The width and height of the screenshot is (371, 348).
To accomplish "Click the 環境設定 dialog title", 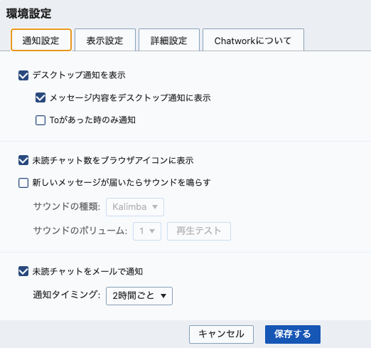I will (28, 14).
